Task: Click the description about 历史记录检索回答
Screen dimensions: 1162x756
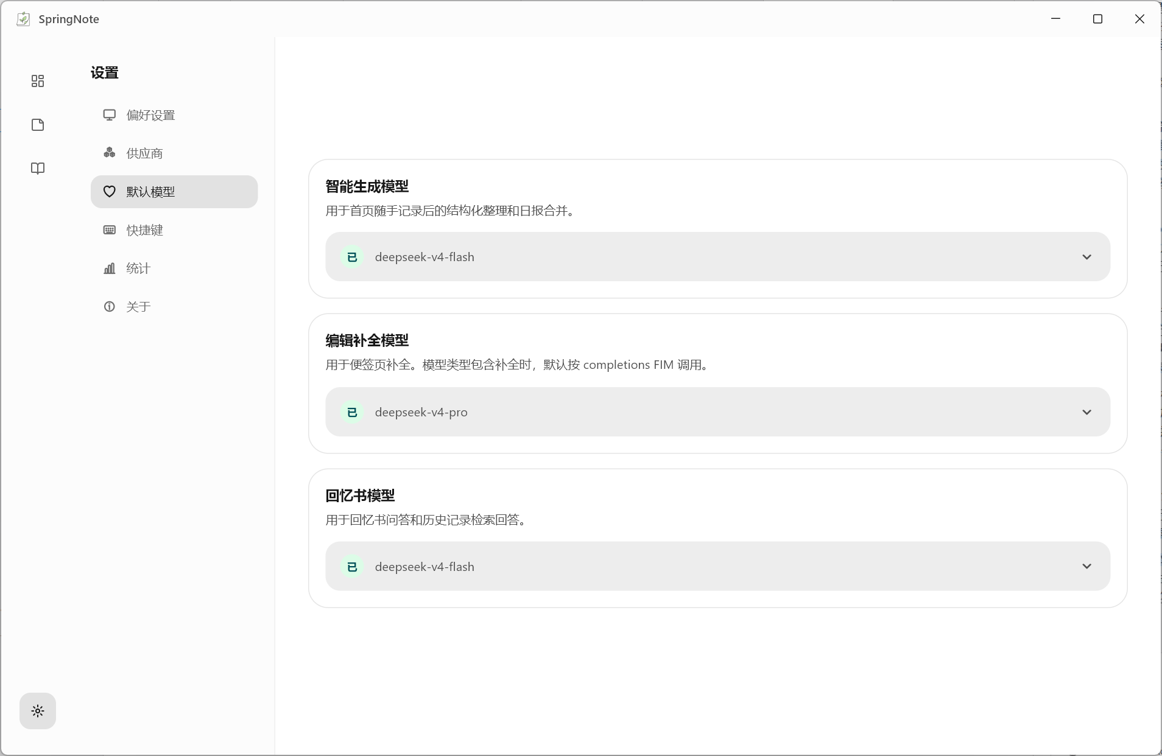Action: click(426, 520)
